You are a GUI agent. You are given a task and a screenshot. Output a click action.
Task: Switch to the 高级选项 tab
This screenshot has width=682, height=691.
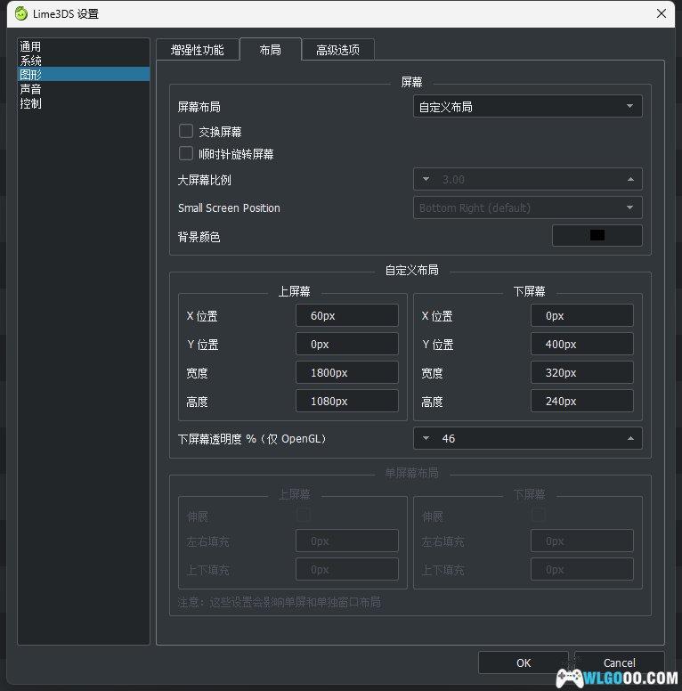click(x=338, y=50)
